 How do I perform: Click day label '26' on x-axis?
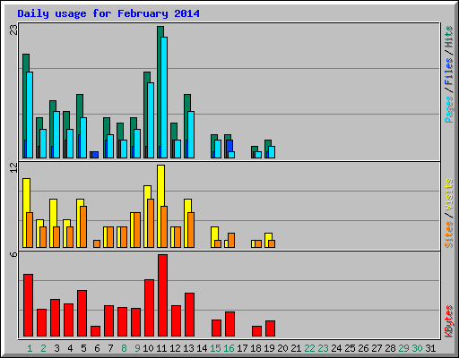click(x=363, y=348)
